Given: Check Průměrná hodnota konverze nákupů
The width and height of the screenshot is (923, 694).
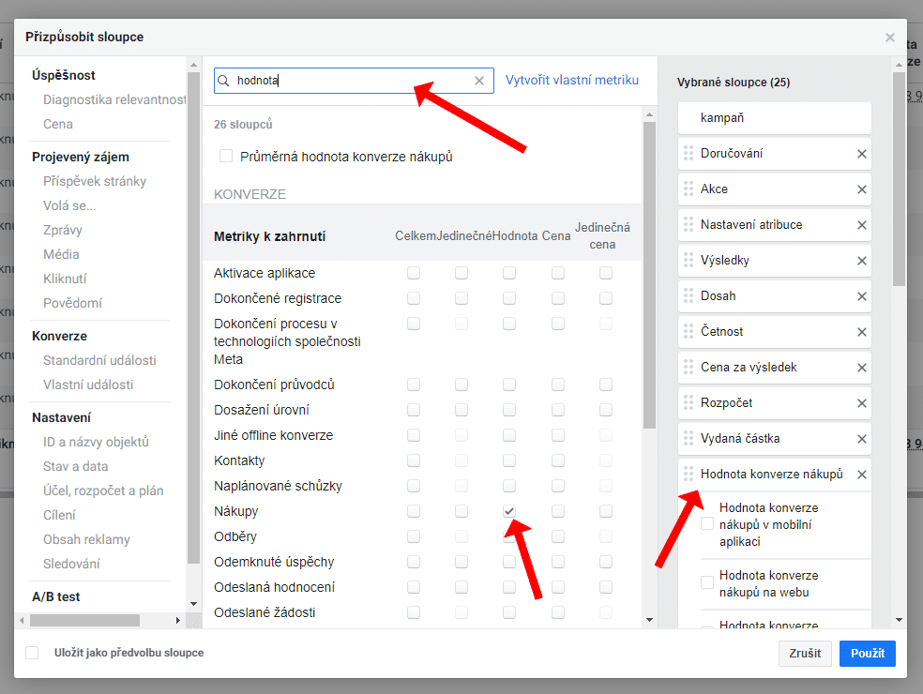Looking at the screenshot, I should tap(226, 157).
